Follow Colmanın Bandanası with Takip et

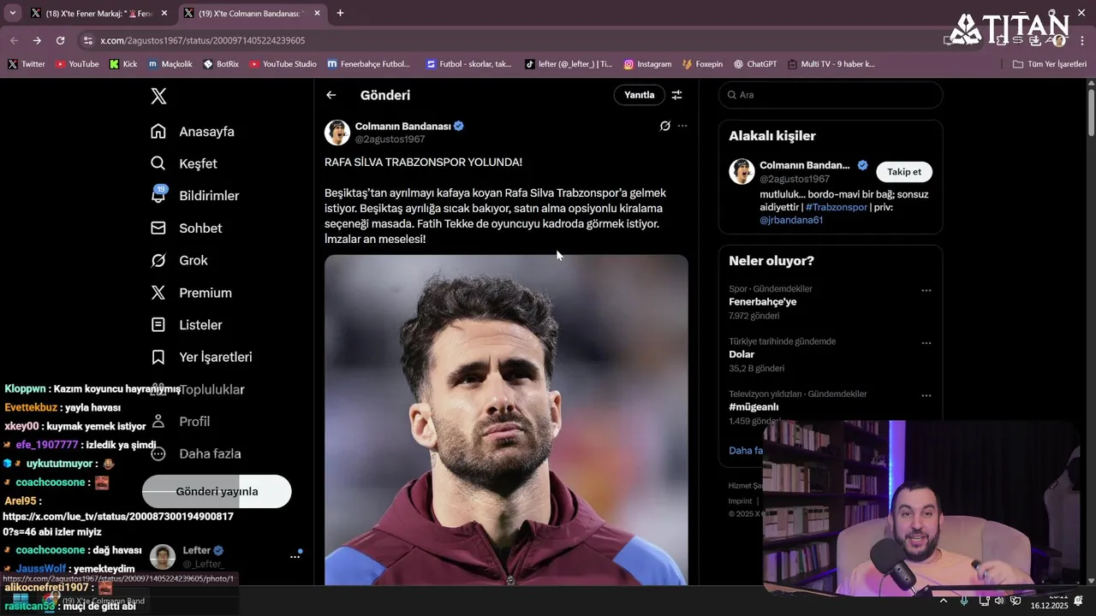coord(903,172)
